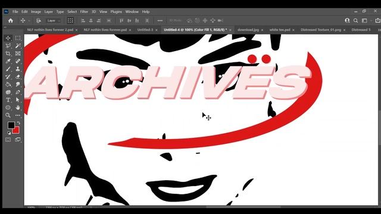Click red background color swatch

(17, 131)
